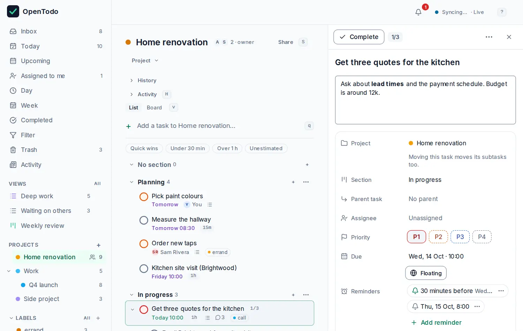This screenshot has height=331, width=523.
Task: Check off Get three quotes for the kitchen
Action: 144,309
